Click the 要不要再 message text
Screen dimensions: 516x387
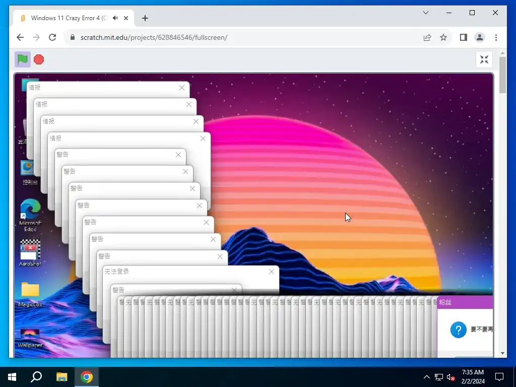[482, 330]
